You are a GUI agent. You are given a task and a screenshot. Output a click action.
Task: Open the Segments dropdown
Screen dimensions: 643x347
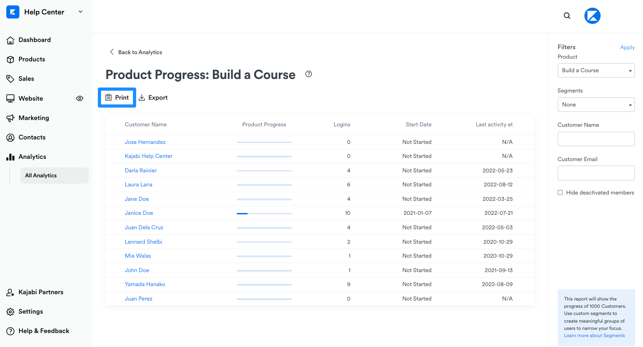596,105
